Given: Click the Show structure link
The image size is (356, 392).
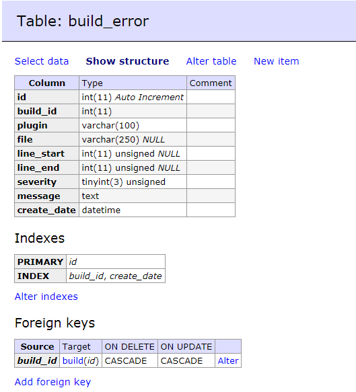Looking at the screenshot, I should tap(127, 61).
